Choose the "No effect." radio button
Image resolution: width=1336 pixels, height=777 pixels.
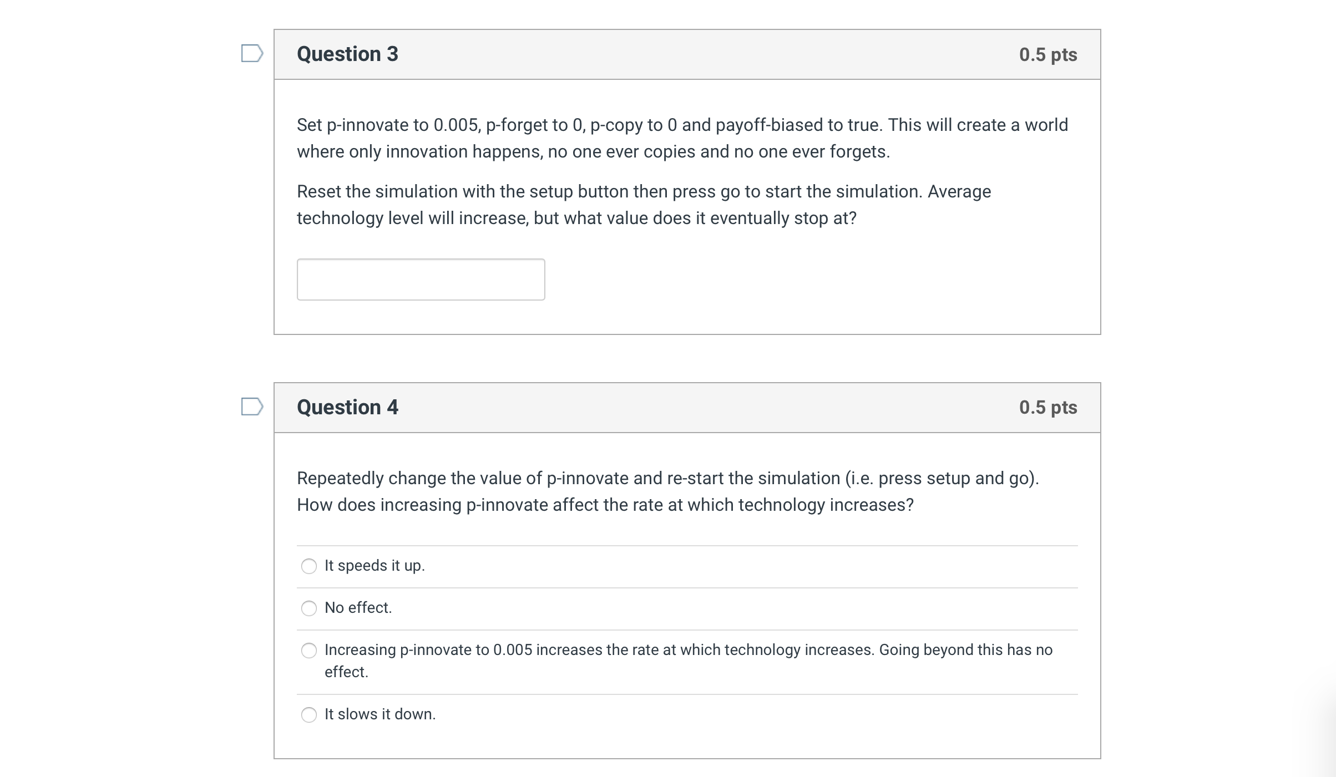tap(309, 608)
